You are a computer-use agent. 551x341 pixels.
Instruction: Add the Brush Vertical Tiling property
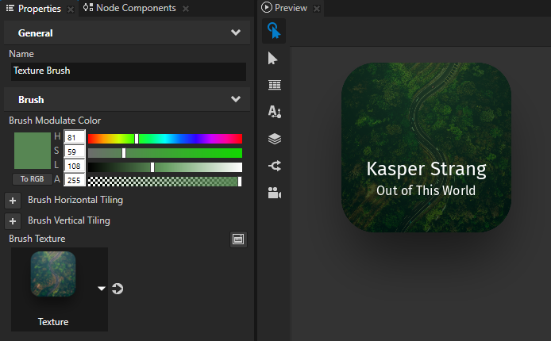pyautogui.click(x=13, y=221)
